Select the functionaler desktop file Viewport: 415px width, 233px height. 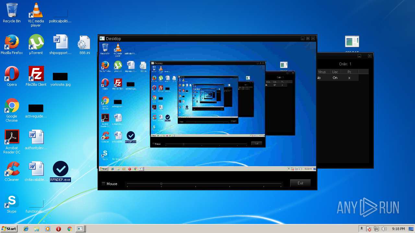pos(36,206)
